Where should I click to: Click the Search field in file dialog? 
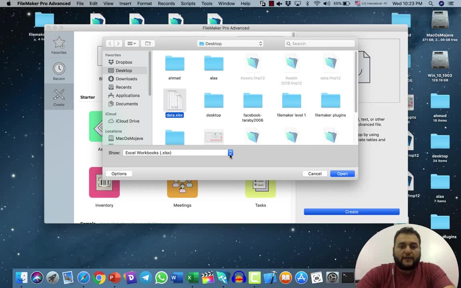tap(320, 44)
